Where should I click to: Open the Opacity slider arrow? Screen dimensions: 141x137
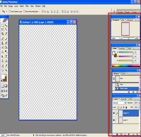pos(139,103)
